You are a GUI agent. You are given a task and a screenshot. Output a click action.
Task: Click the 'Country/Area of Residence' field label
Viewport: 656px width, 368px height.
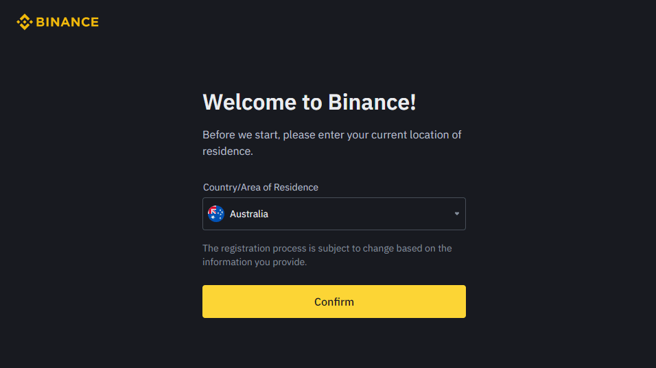click(x=261, y=187)
